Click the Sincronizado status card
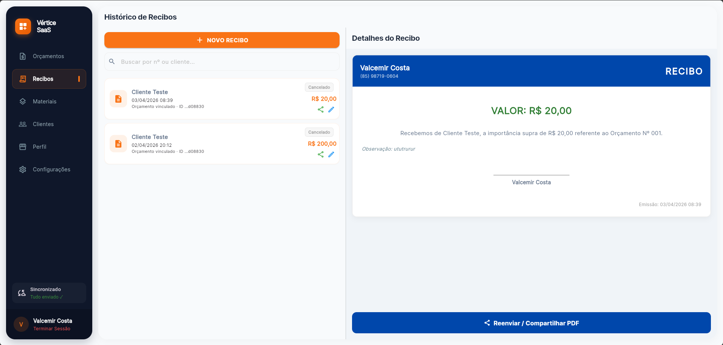 (49, 293)
